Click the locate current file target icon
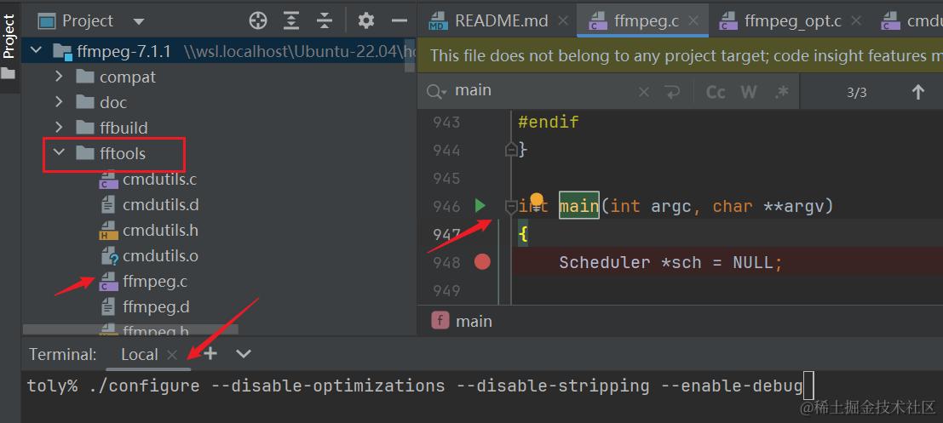The image size is (943, 423). pyautogui.click(x=258, y=20)
